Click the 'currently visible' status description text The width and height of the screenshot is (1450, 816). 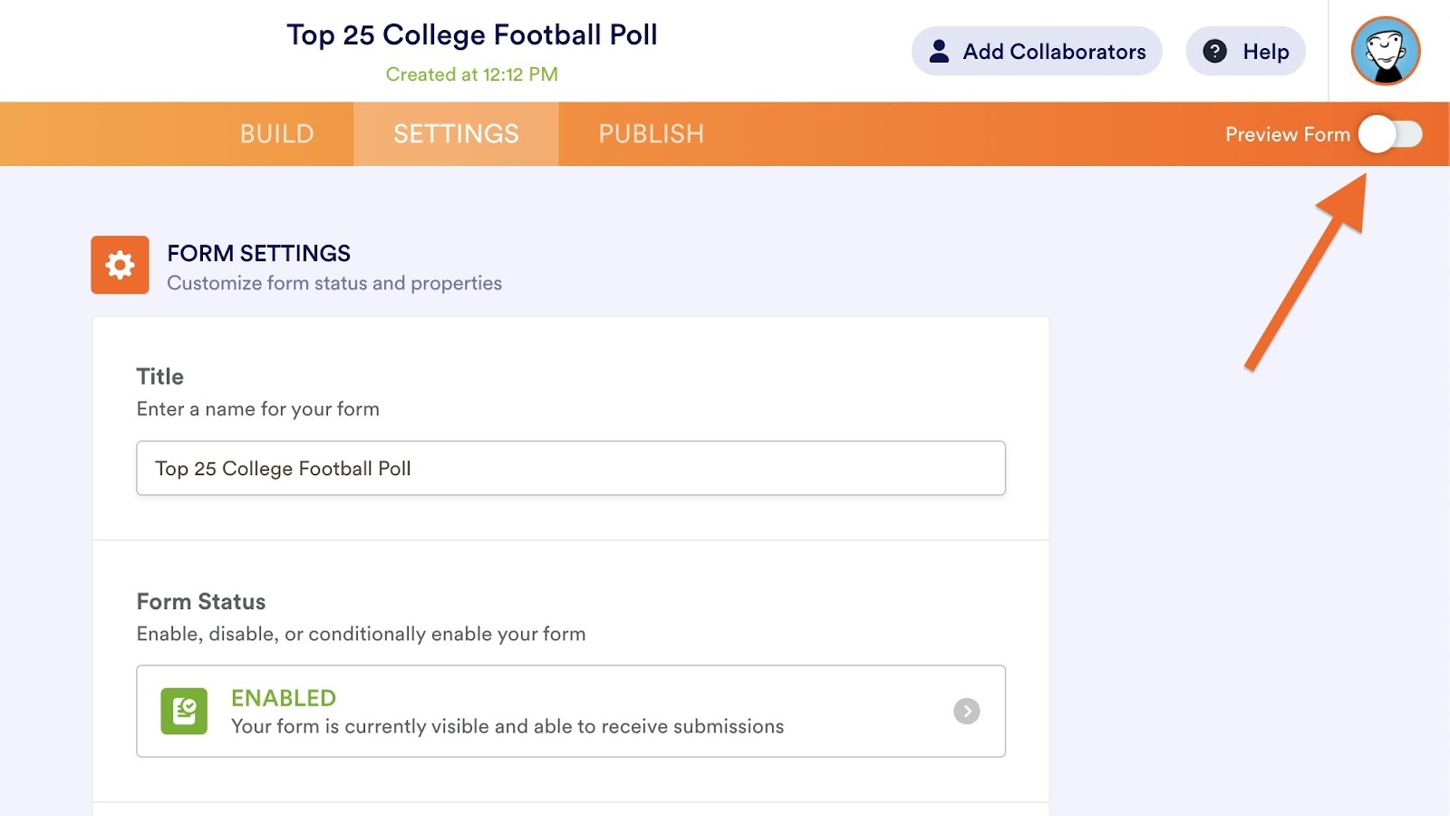click(x=507, y=726)
